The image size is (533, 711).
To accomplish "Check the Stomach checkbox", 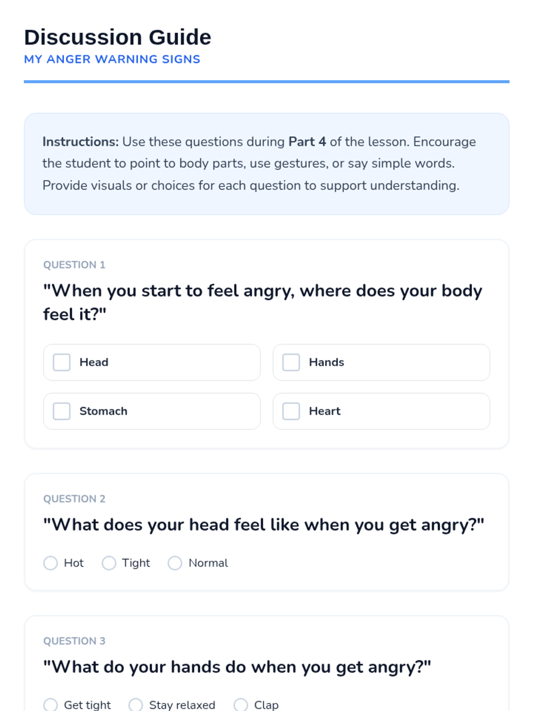I will tap(62, 411).
